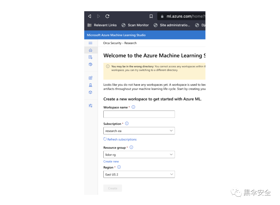Open the sidebar list-with-checkmark icon
The height and width of the screenshot is (205, 280).
(x=90, y=57)
